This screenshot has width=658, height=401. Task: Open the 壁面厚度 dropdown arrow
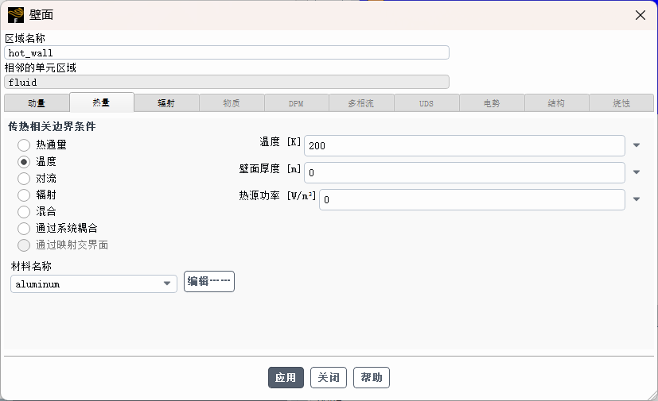(x=637, y=172)
